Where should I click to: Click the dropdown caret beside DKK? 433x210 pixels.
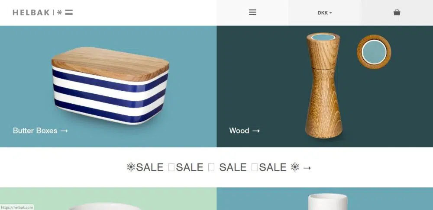330,13
